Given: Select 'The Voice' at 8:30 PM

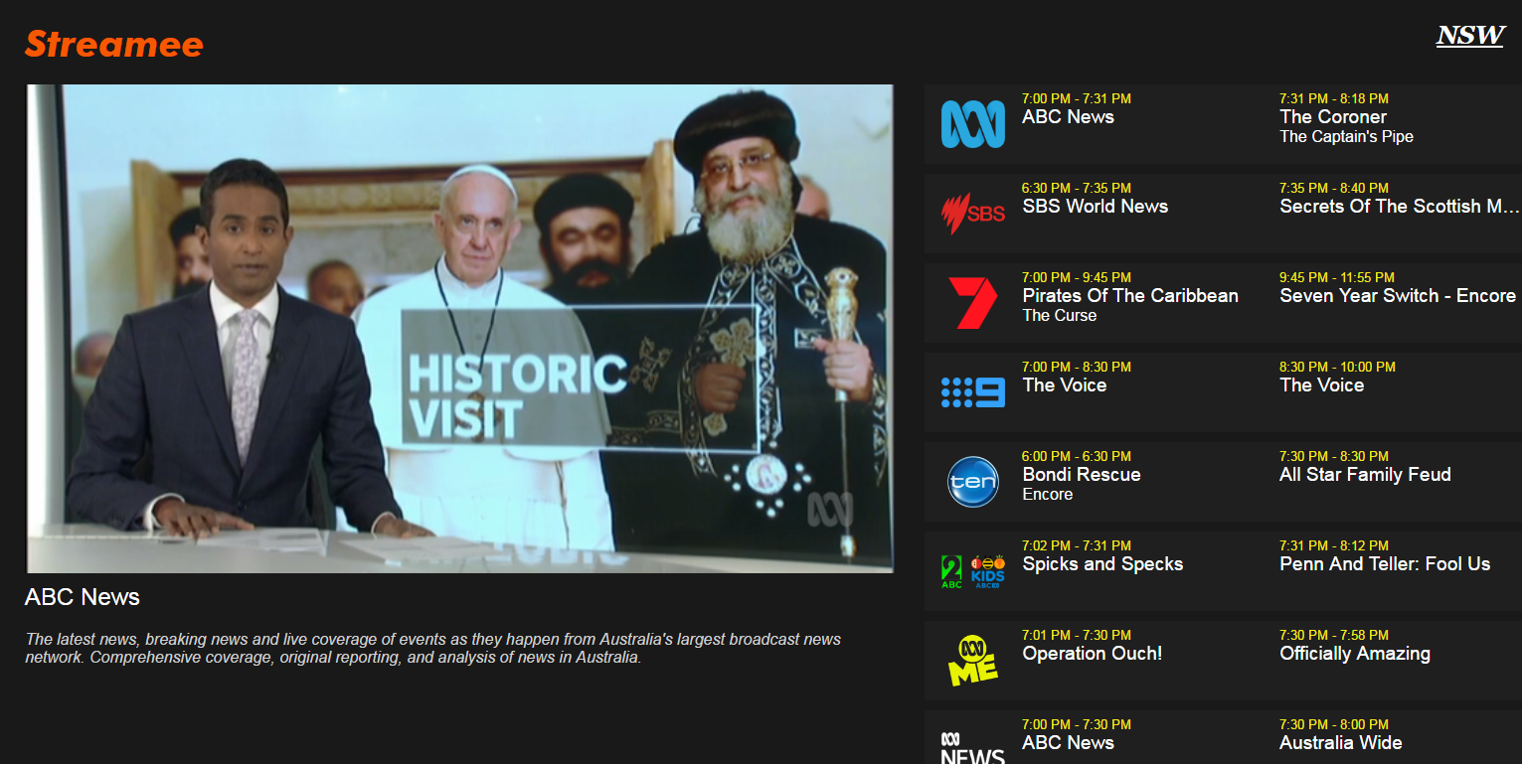Looking at the screenshot, I should click(x=1321, y=385).
